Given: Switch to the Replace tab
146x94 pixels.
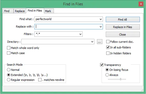Looking at the screenshot, I should coord(20,11).
